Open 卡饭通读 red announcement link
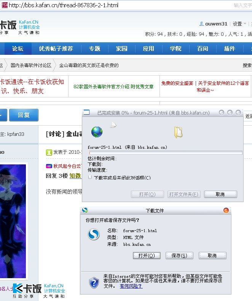 [32, 86]
